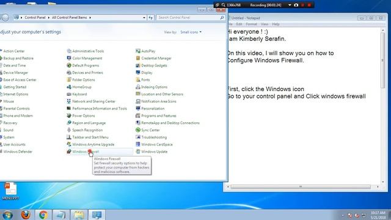Open the MENU.PPT file on desktop

coord(10,191)
